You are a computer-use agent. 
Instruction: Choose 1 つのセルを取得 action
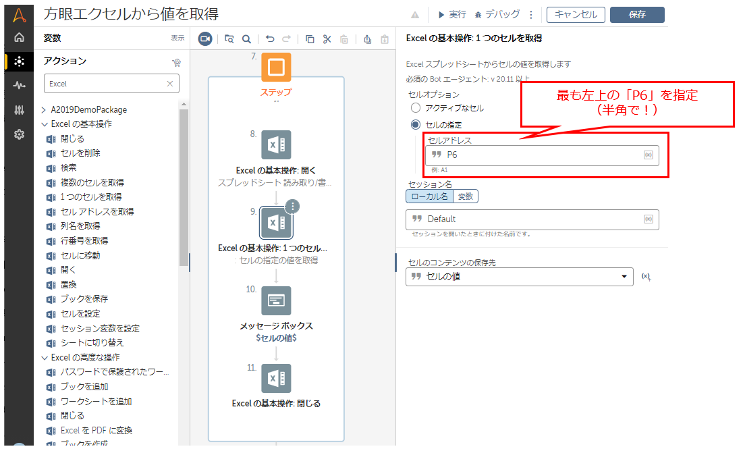click(x=91, y=197)
